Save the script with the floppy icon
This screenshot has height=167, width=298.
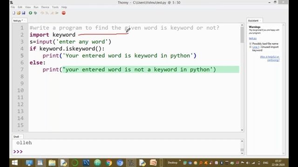pos(24,13)
